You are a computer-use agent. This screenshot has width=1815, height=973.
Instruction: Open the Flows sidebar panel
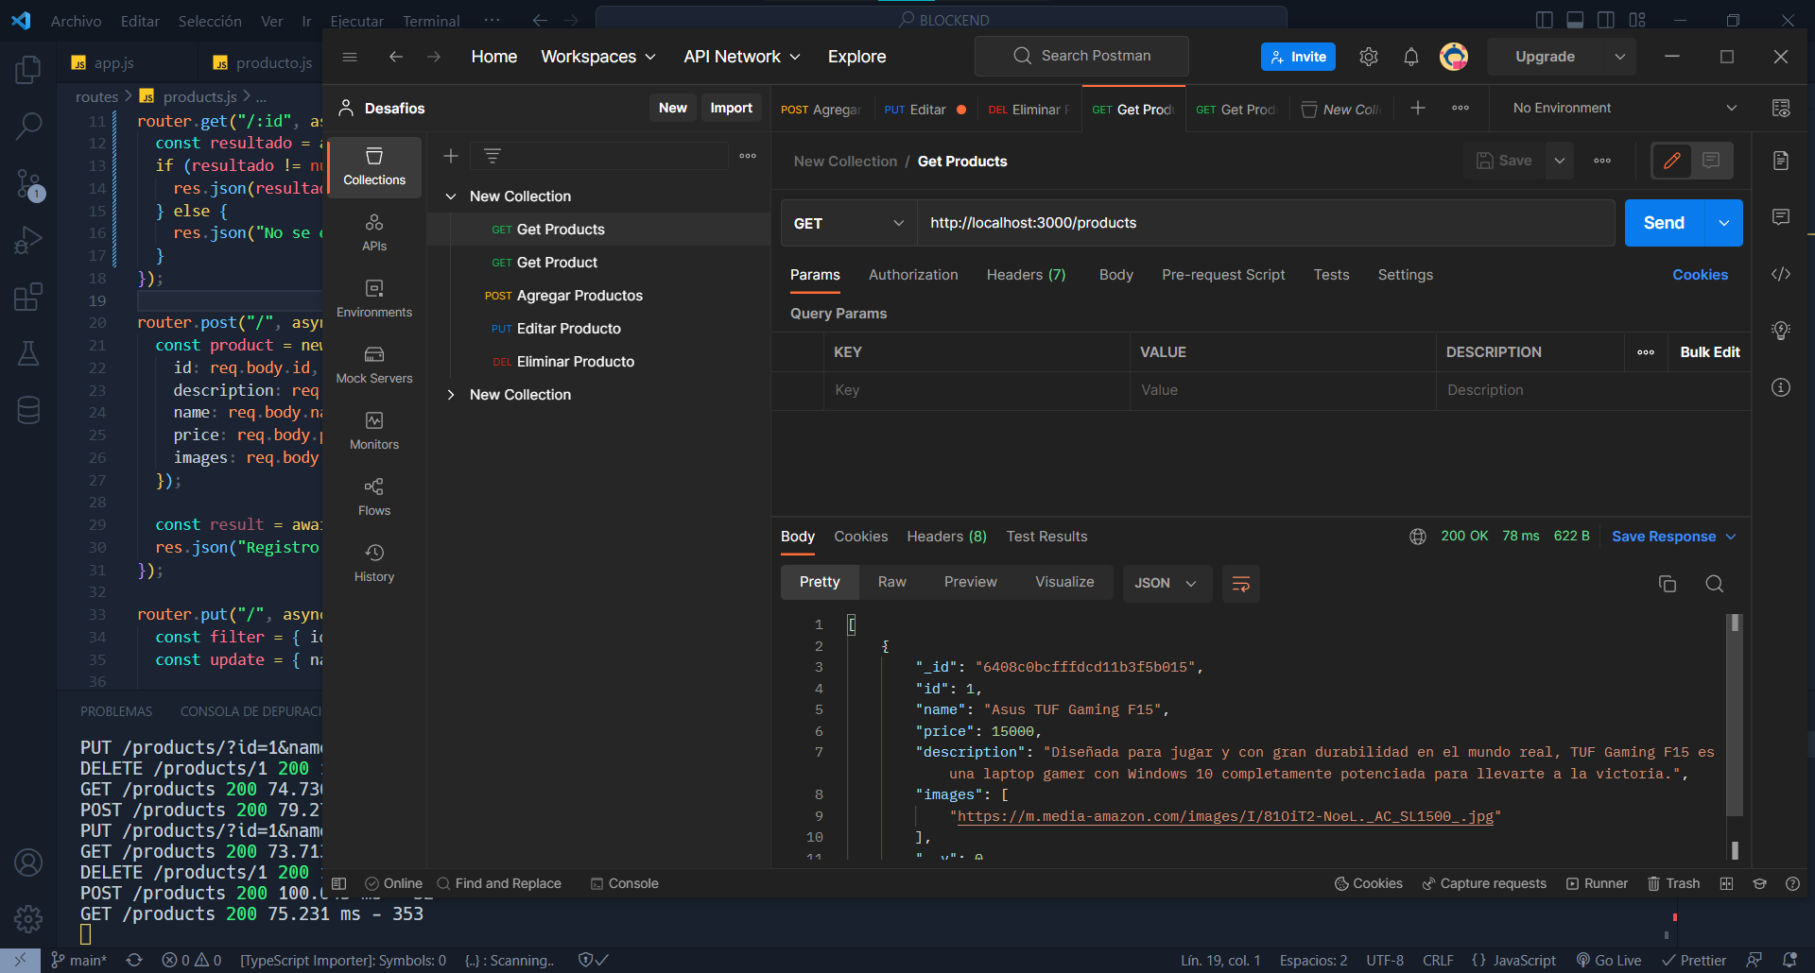(x=374, y=497)
